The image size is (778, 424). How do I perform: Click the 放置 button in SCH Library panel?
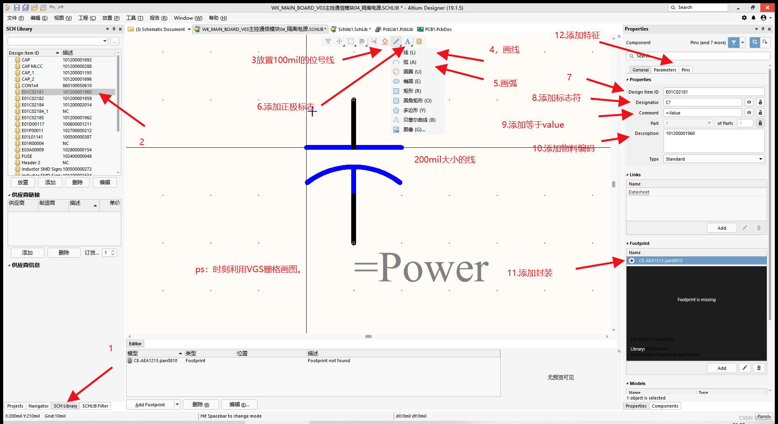point(23,182)
